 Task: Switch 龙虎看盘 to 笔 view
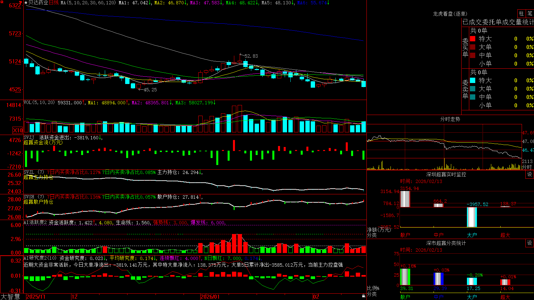[x=530, y=13]
